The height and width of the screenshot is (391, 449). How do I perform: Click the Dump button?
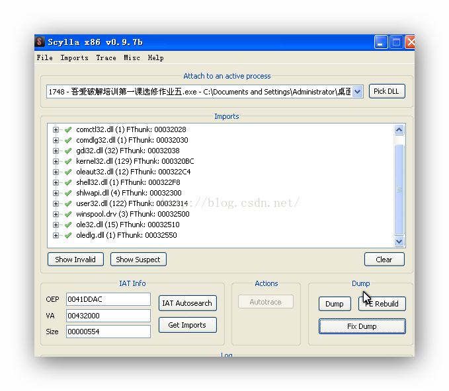pyautogui.click(x=335, y=304)
